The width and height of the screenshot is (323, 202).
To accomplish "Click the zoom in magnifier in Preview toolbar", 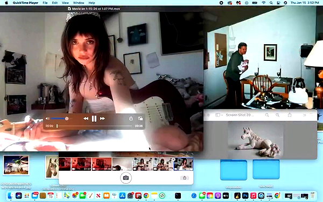I will pos(277,115).
